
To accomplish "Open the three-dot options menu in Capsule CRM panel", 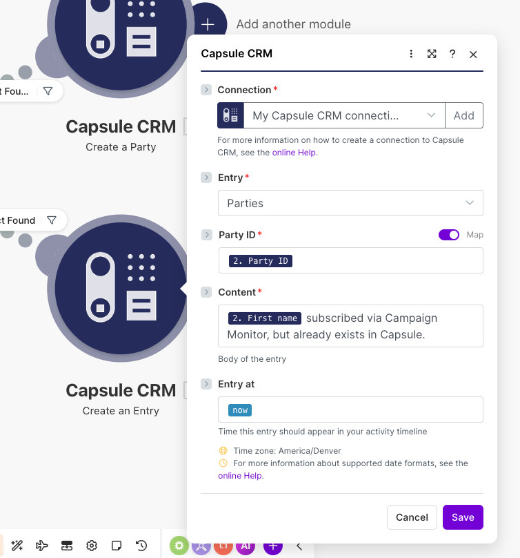I will [x=411, y=53].
